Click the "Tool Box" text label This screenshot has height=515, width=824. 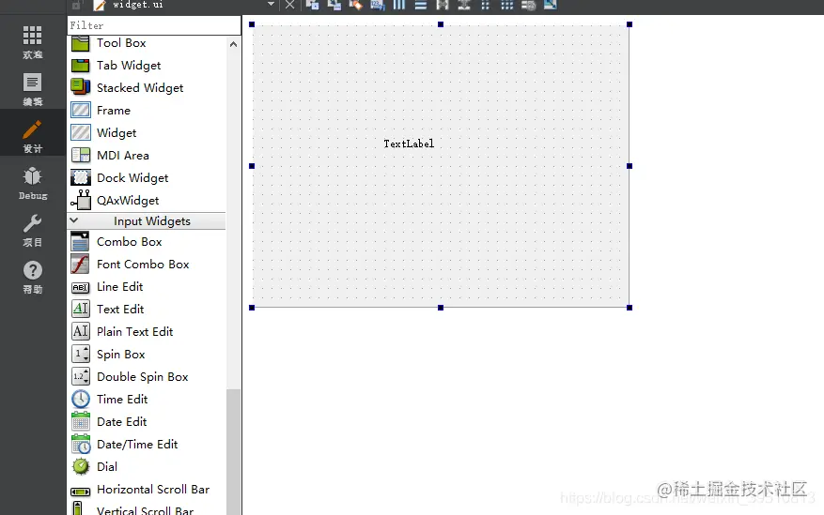click(x=121, y=43)
